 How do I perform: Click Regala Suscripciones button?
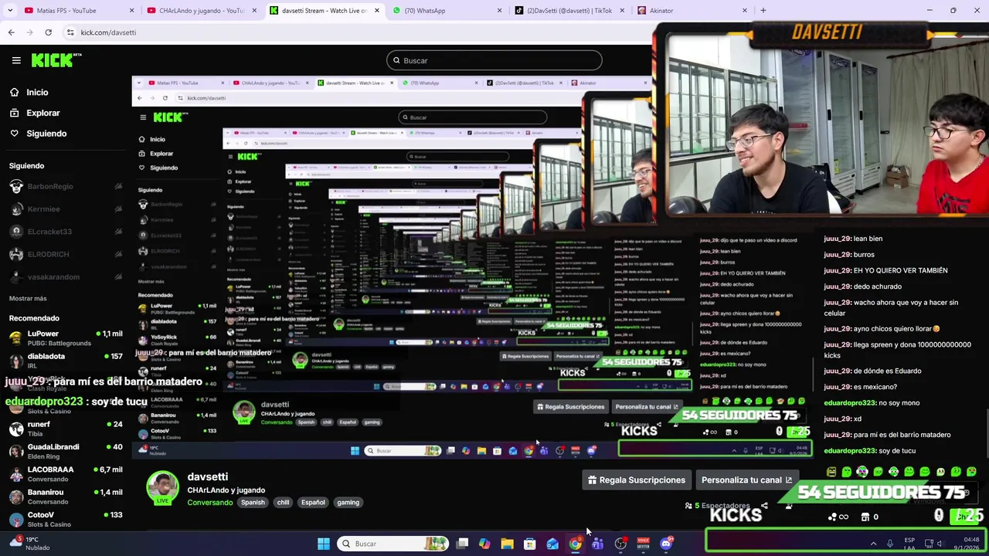click(x=637, y=480)
